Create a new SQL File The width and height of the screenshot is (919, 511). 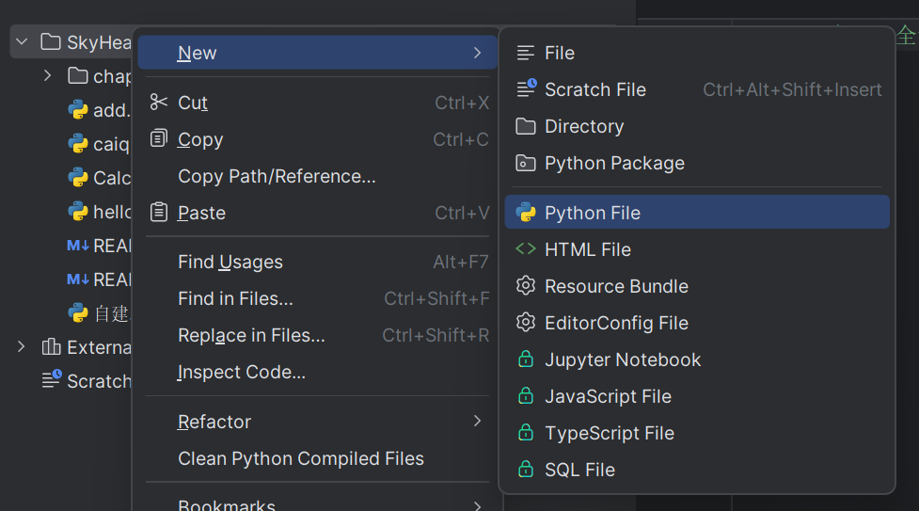pyautogui.click(x=697, y=470)
